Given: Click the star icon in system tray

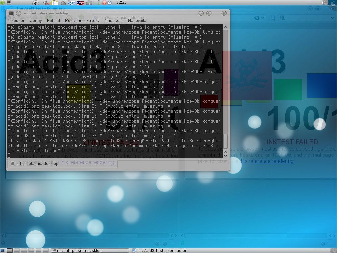Looking at the screenshot, I should pos(63,3).
